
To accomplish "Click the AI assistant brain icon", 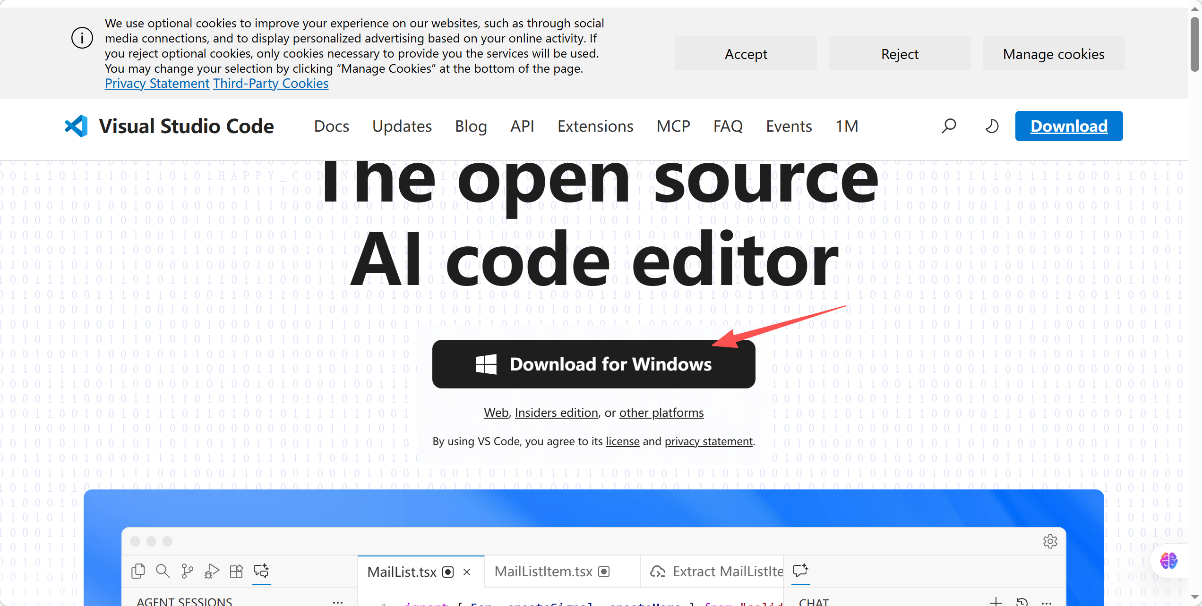I will pyautogui.click(x=1168, y=561).
